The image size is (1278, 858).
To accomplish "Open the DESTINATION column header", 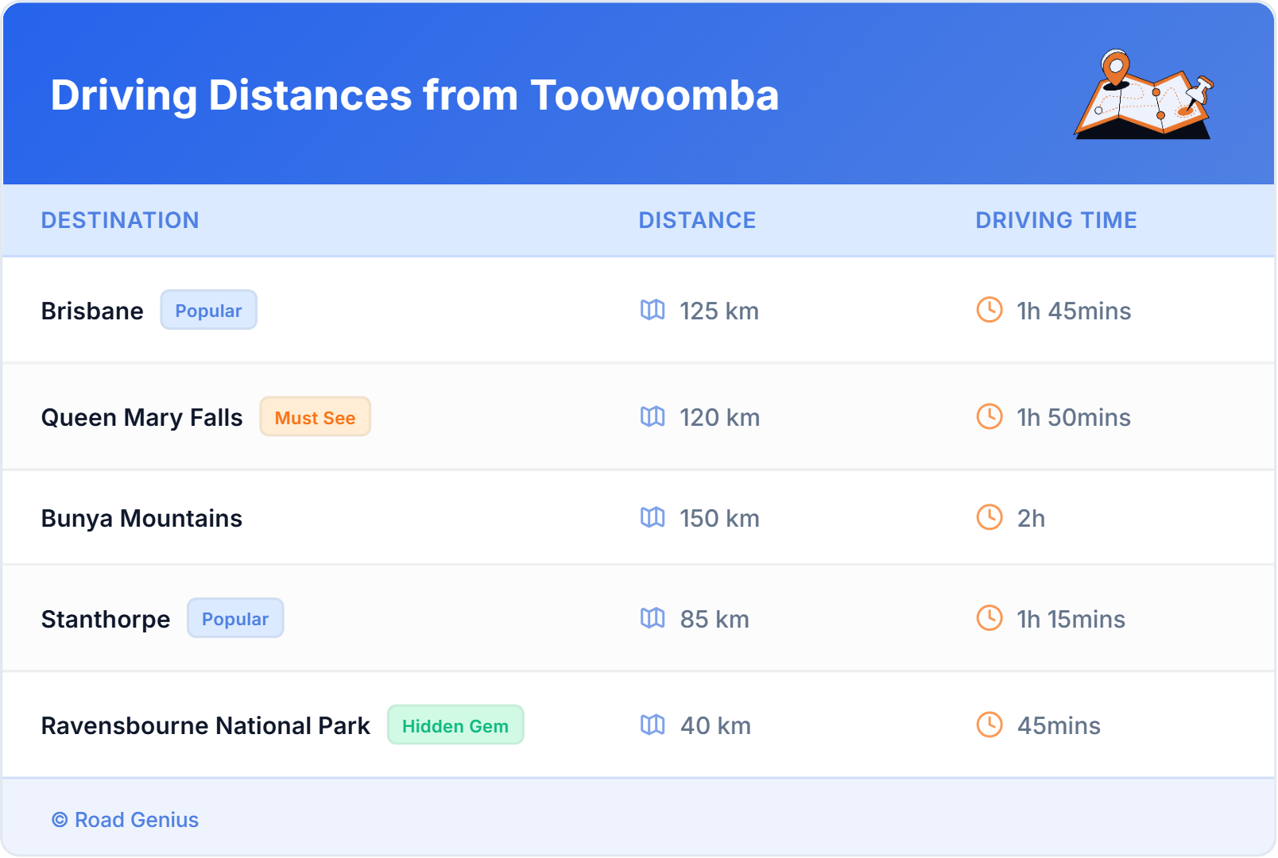I will coord(121,220).
